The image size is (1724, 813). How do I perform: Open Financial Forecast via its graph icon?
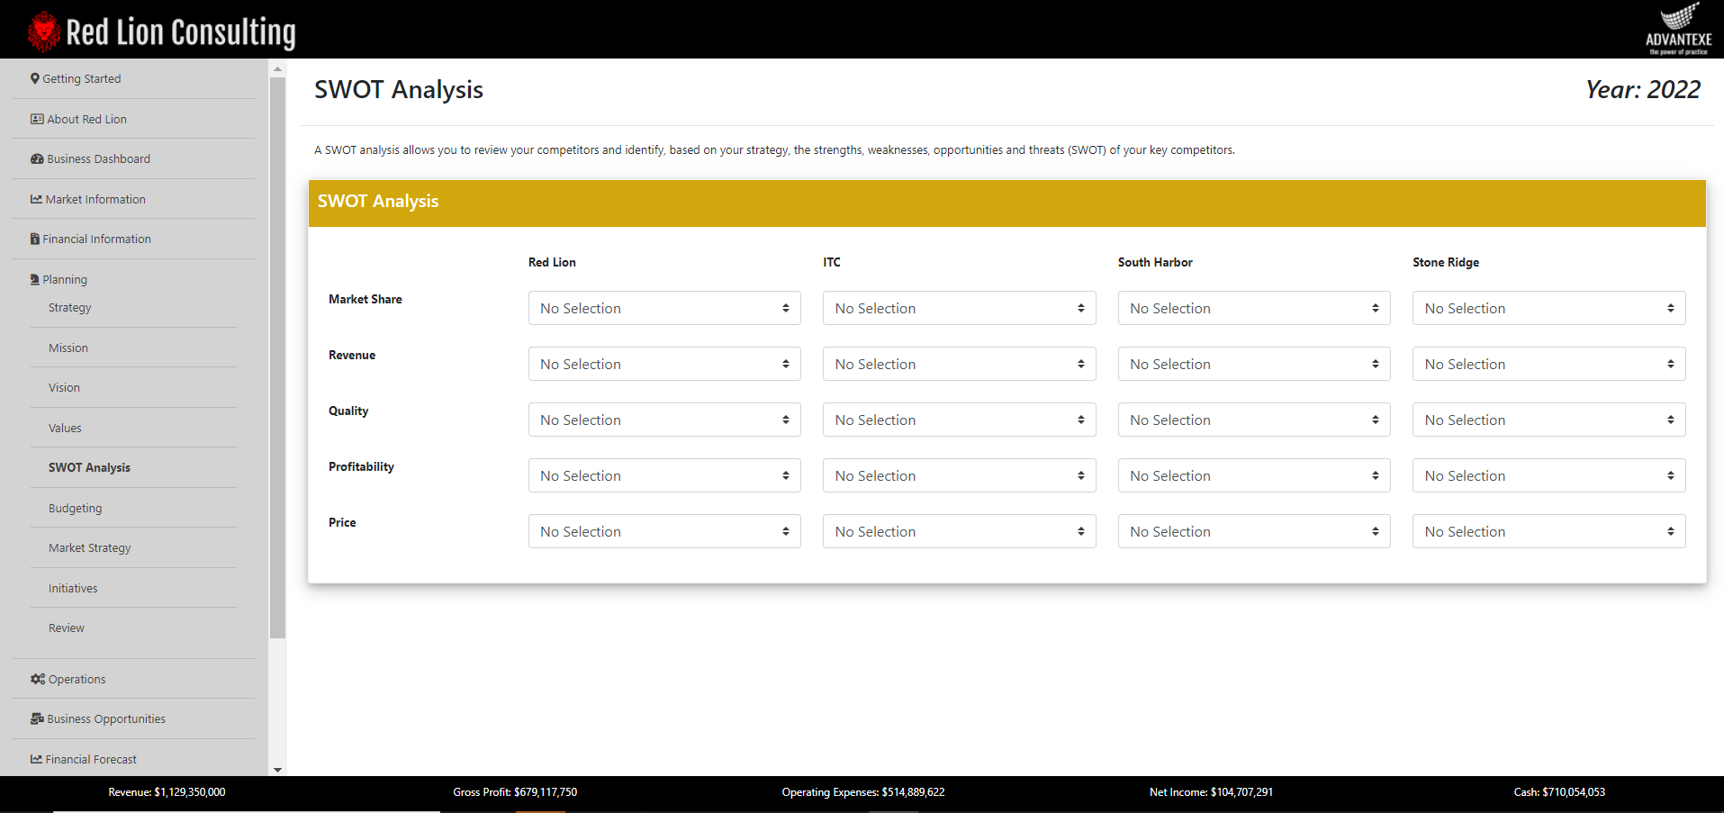(x=35, y=758)
